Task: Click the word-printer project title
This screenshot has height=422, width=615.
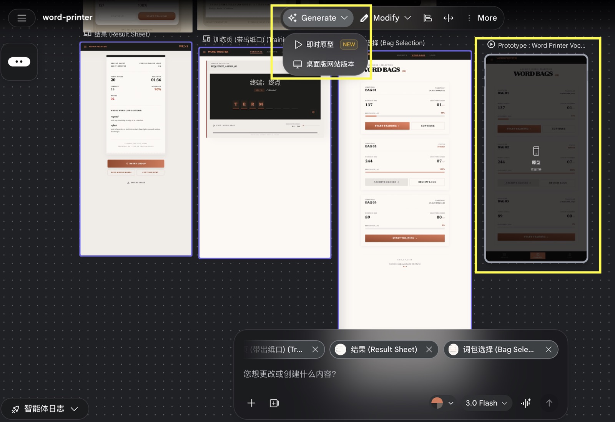Action: click(x=67, y=17)
